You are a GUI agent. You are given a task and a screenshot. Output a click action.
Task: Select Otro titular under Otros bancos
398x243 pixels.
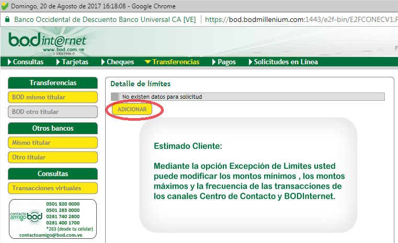coord(53,157)
